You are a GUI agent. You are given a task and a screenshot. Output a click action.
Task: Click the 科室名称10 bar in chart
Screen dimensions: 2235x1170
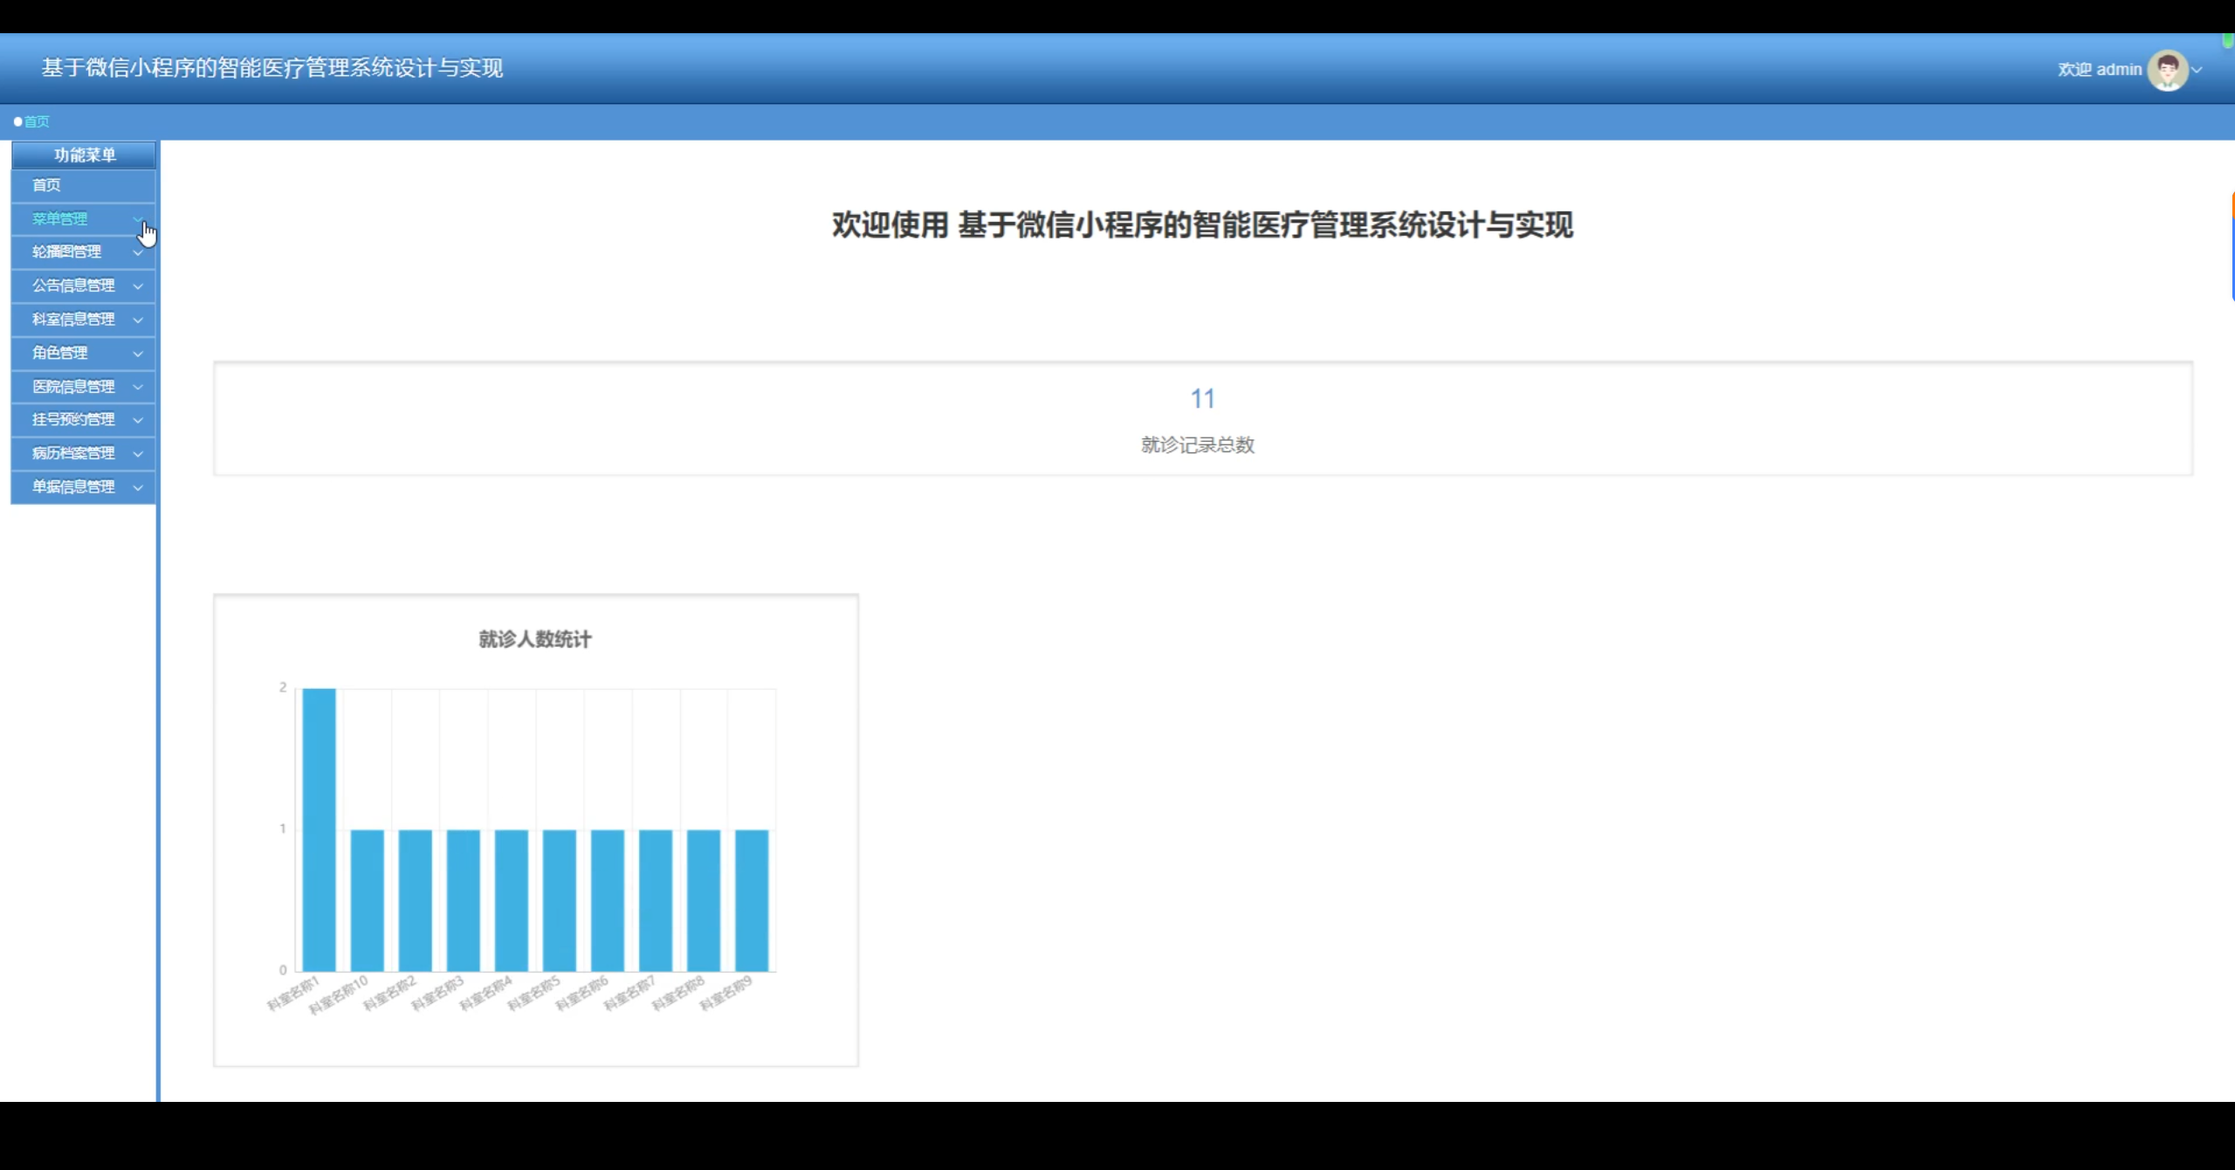coord(367,899)
